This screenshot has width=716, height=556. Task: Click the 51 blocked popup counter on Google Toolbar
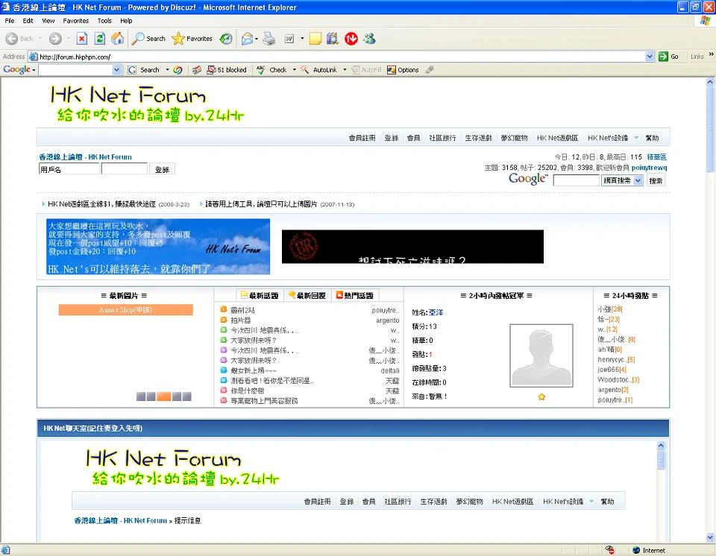click(227, 69)
